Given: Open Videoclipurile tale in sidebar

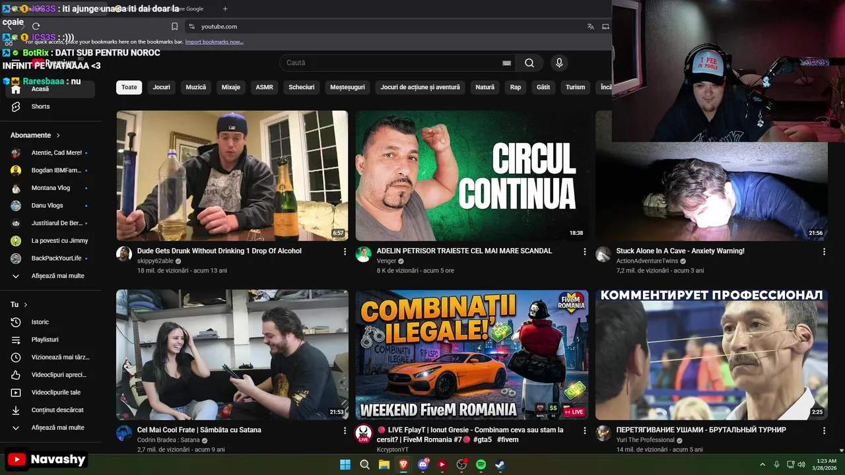Looking at the screenshot, I should click(x=50, y=393).
